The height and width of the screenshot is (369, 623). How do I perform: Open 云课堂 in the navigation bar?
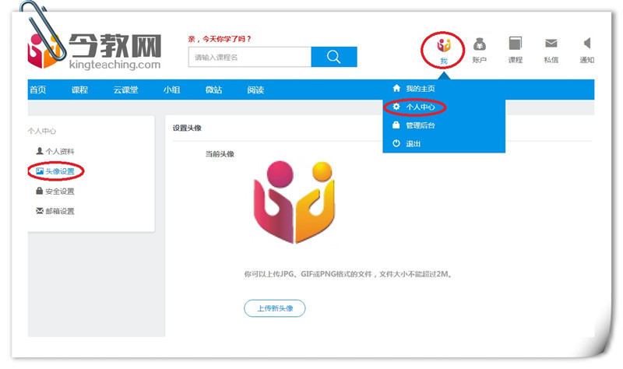(x=125, y=90)
